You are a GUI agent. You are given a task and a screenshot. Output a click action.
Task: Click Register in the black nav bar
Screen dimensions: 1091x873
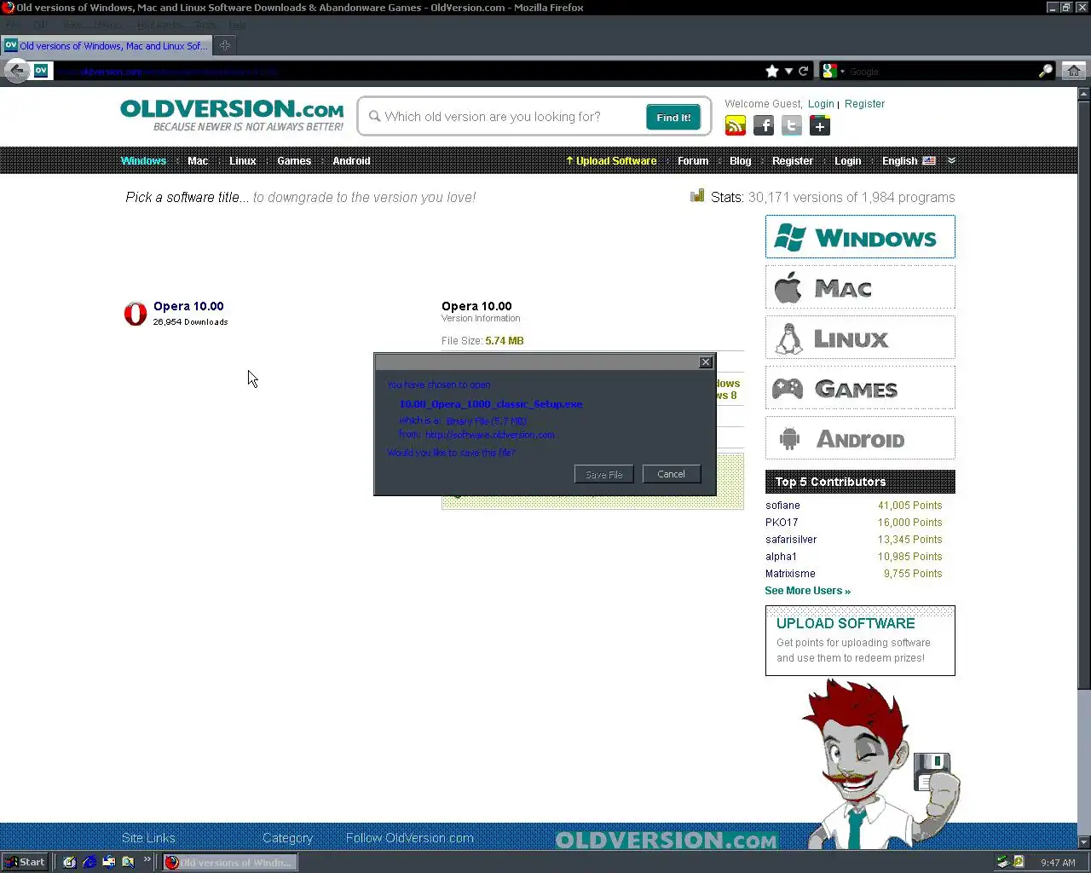793,161
